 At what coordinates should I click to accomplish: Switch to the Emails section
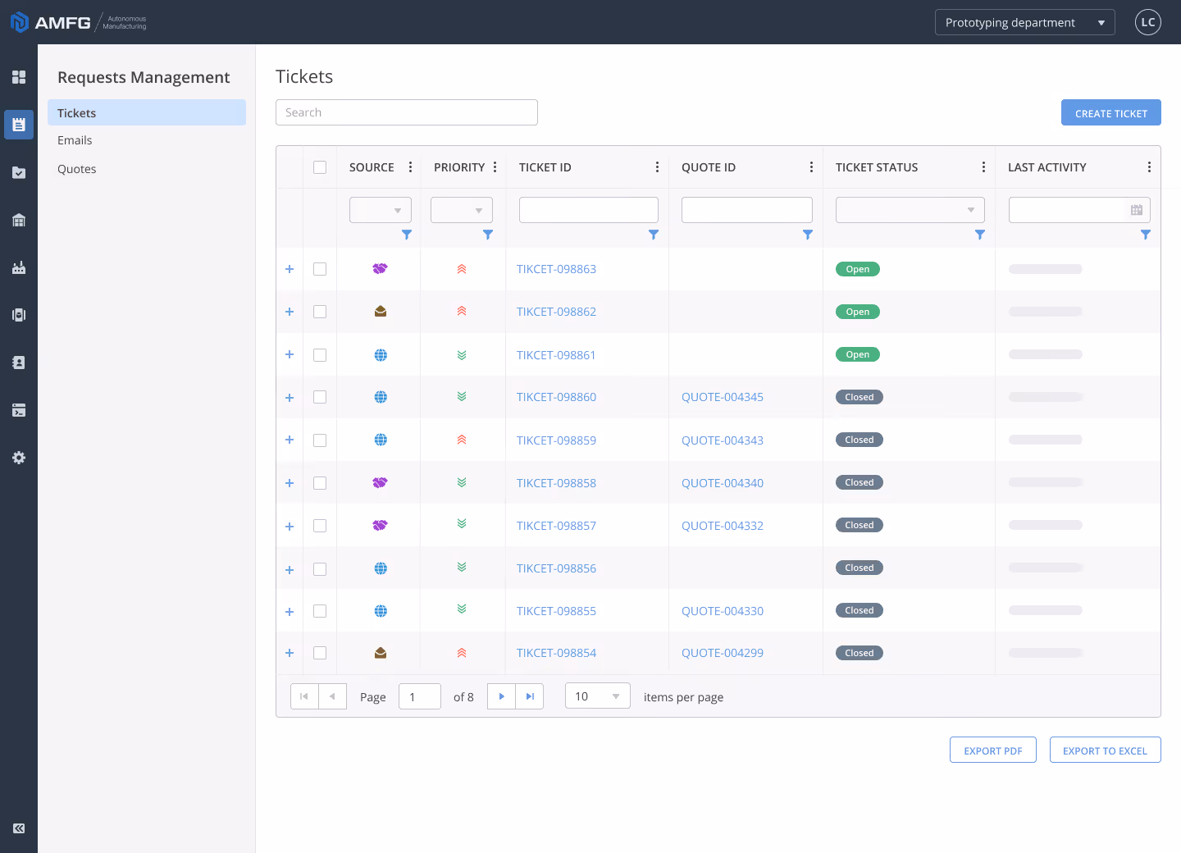tap(75, 140)
